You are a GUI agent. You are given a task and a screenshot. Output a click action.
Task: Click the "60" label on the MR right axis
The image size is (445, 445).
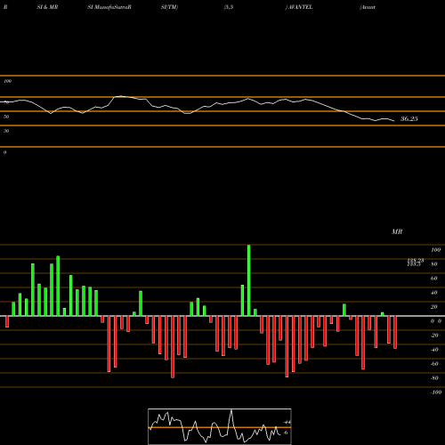[x=434, y=279]
